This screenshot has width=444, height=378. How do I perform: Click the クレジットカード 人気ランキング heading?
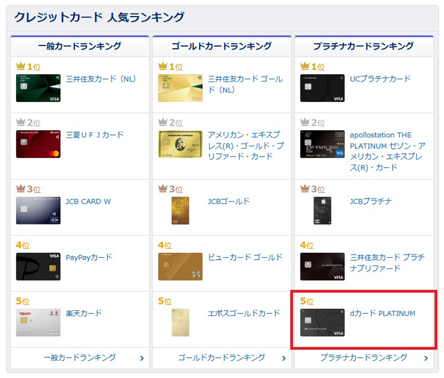[x=99, y=17]
